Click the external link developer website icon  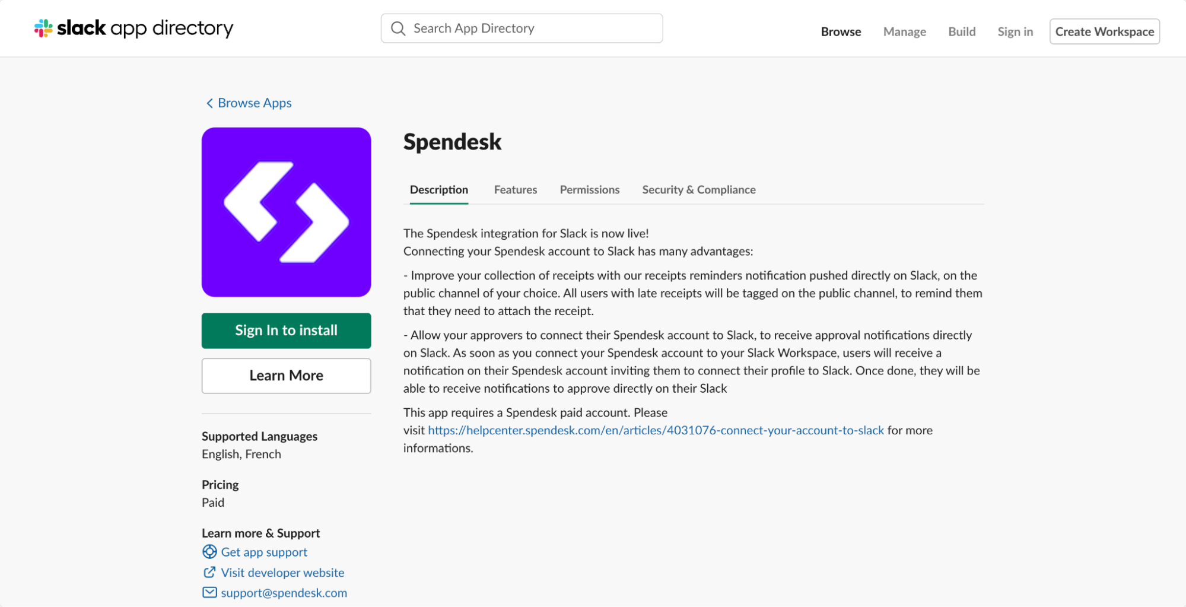tap(209, 572)
